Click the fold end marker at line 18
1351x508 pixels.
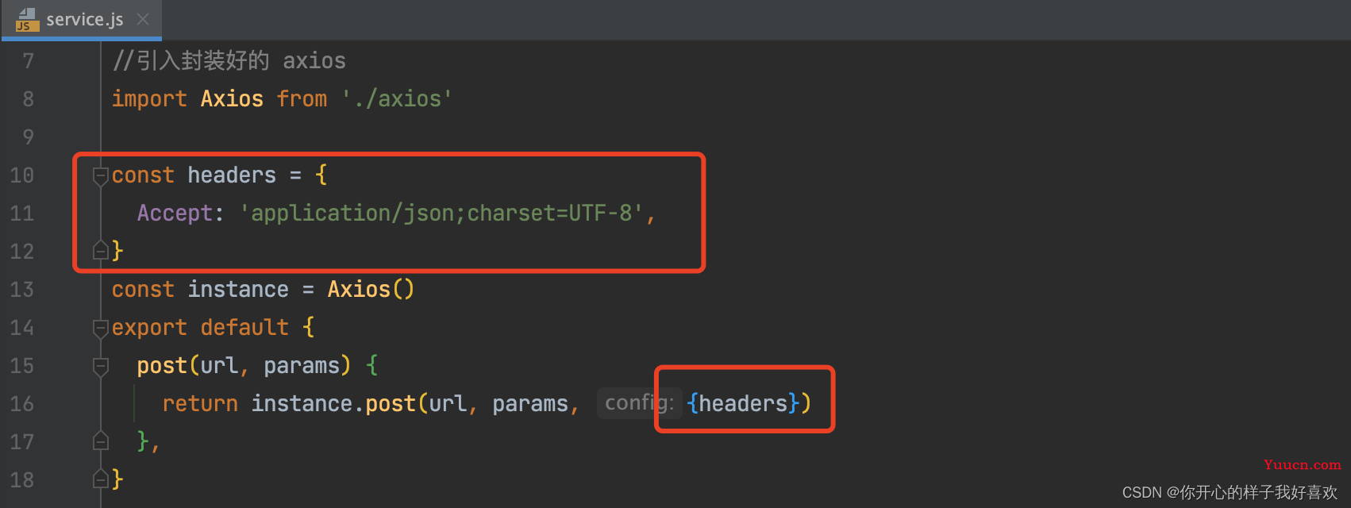click(x=101, y=479)
